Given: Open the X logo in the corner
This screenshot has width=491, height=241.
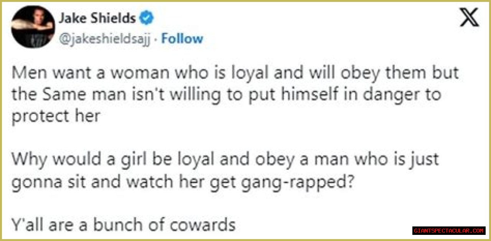Looking at the screenshot, I should coord(469,18).
